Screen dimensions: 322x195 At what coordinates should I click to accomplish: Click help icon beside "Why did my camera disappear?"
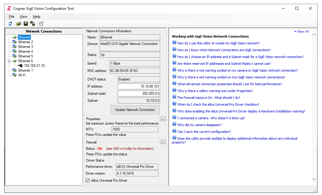tap(174, 125)
